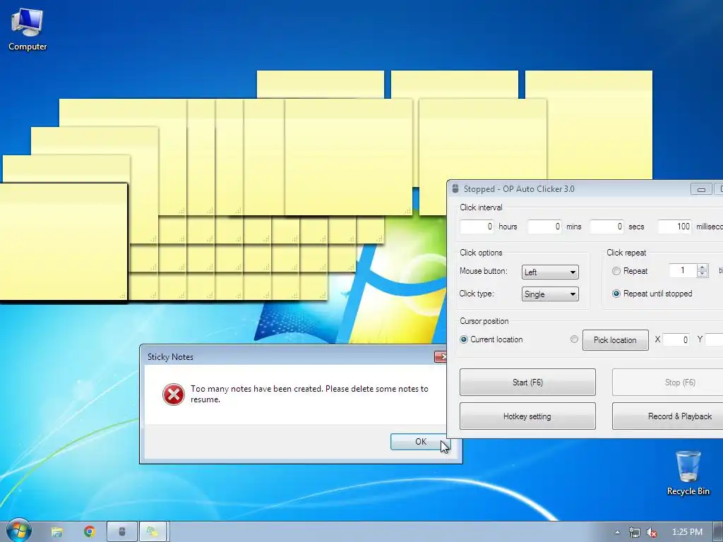Select the radio button beside Pick location
The height and width of the screenshot is (542, 723).
pos(574,339)
